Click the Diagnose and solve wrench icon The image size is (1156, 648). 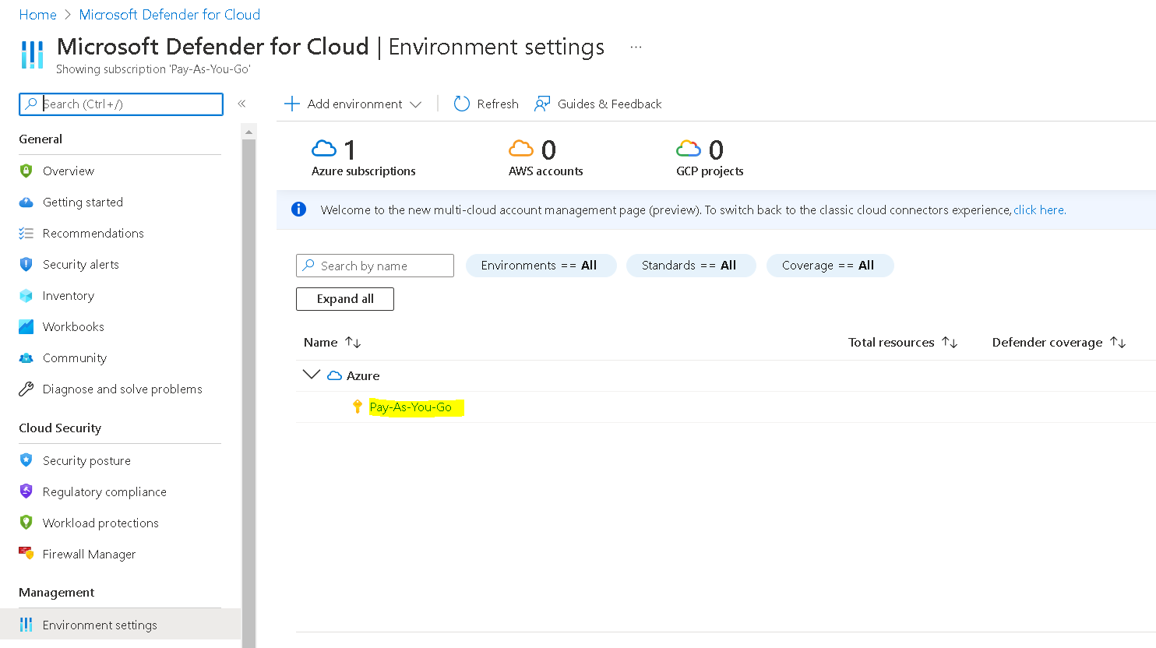[26, 389]
